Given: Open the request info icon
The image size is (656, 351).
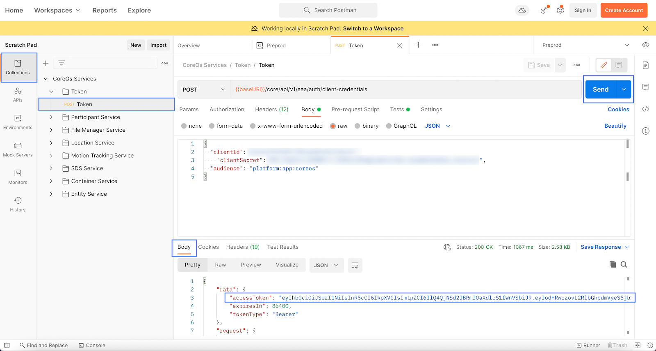Looking at the screenshot, I should 646,131.
